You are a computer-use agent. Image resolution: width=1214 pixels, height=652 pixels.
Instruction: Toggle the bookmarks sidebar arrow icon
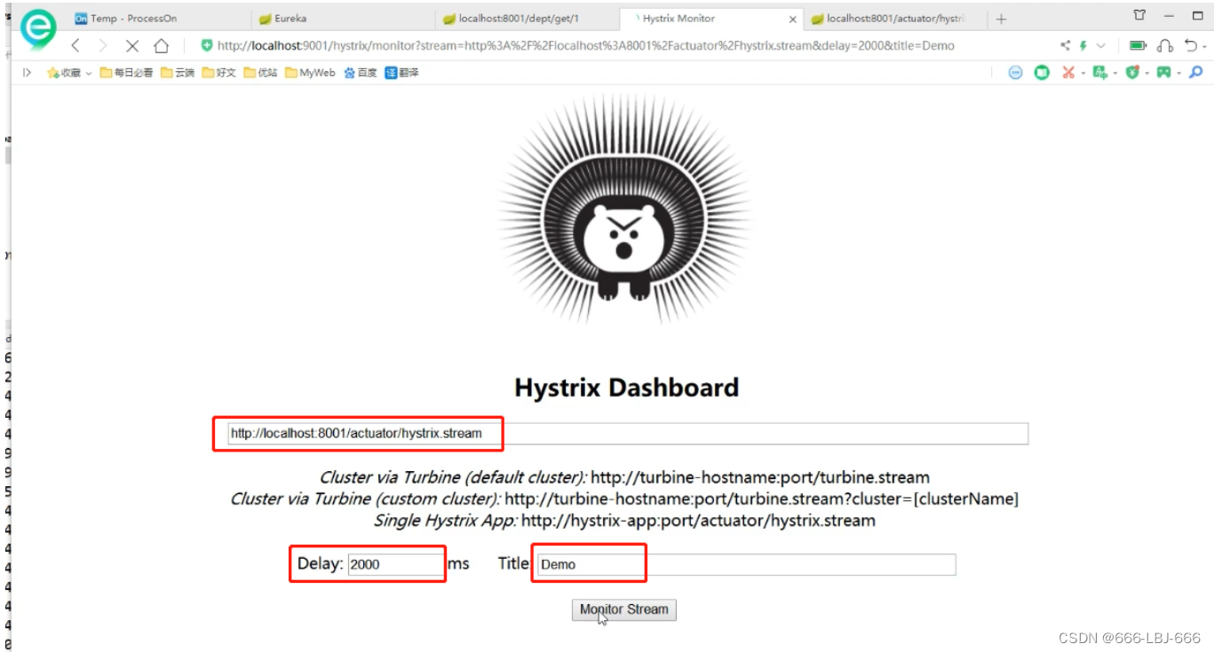pos(28,73)
